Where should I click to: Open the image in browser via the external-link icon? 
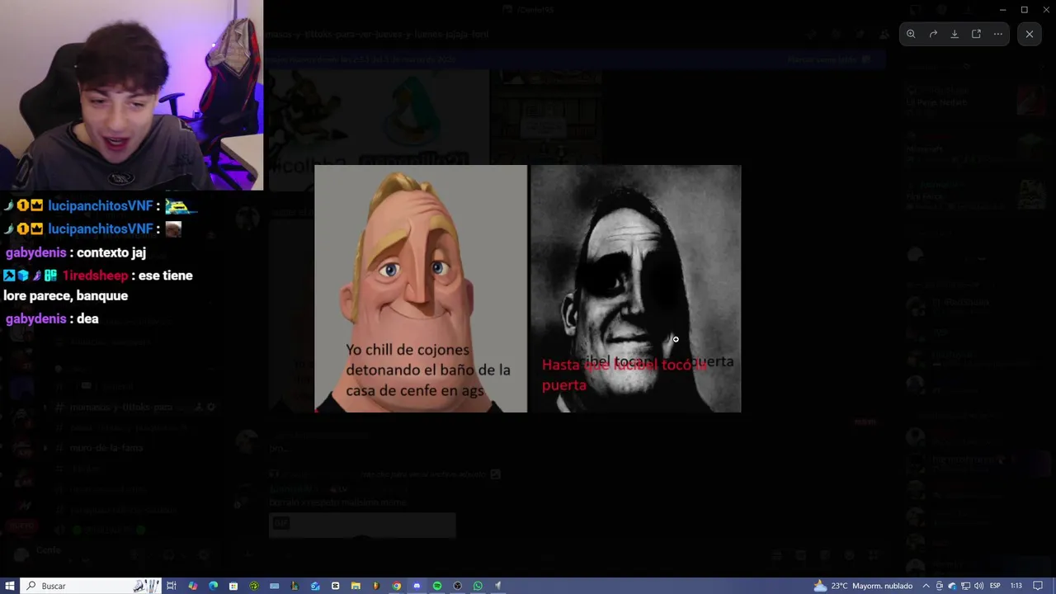[976, 34]
